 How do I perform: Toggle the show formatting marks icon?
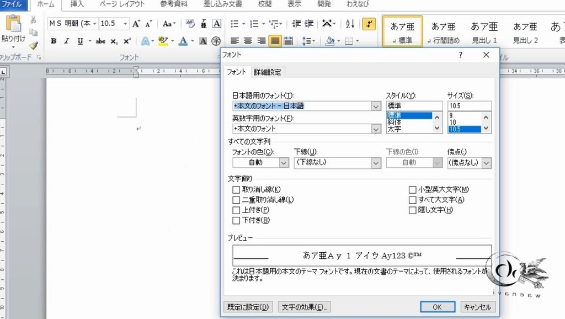(x=368, y=25)
